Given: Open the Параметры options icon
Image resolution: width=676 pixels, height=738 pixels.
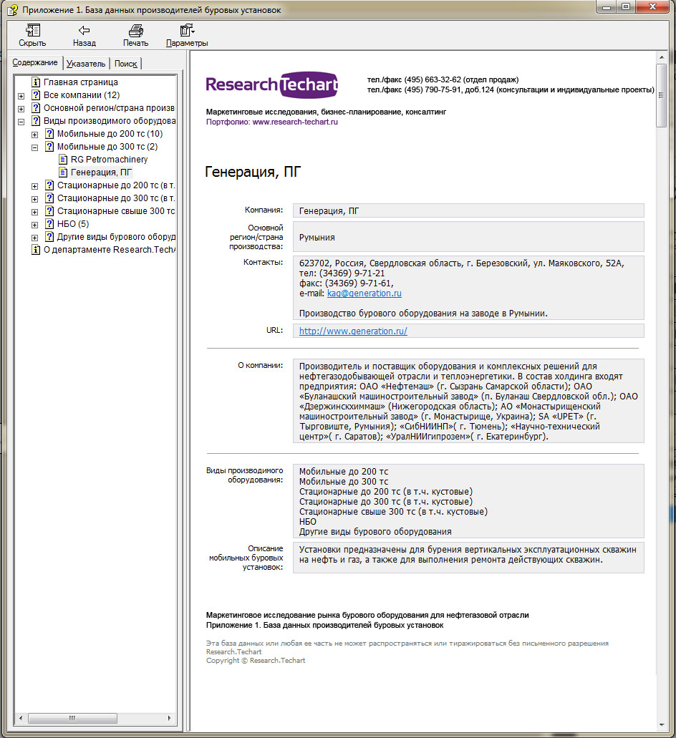Looking at the screenshot, I should point(187,31).
